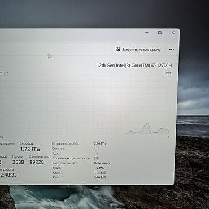The width and height of the screenshot is (209, 209).
Task: Click the L2 cache value '11,5 МБ'
Action: (x=100, y=173)
